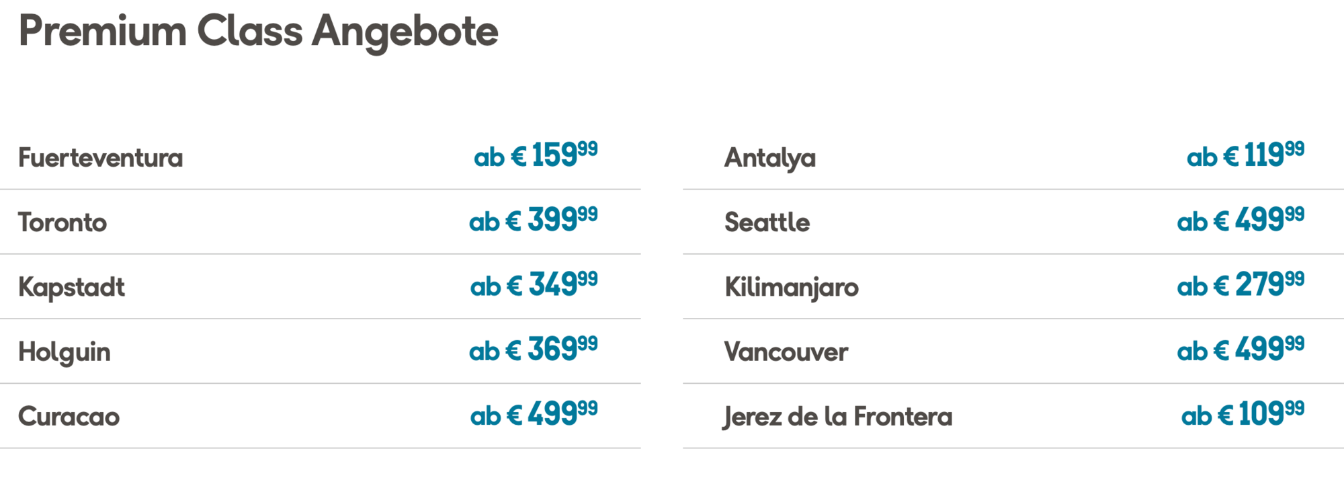Click the ab € 349,99 price
The image size is (1344, 492).
[x=534, y=285]
